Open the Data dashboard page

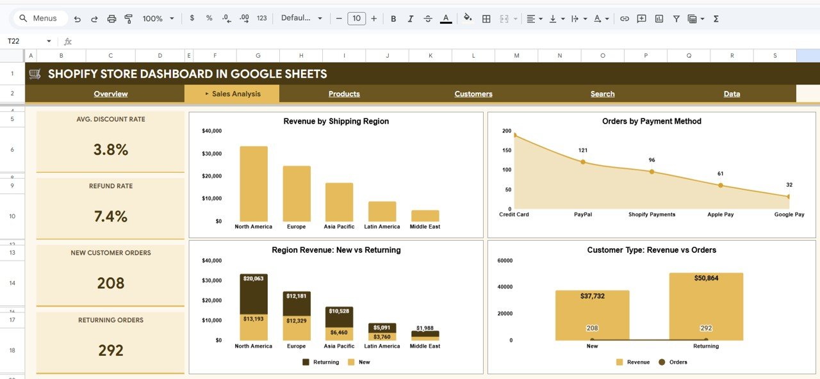[732, 93]
